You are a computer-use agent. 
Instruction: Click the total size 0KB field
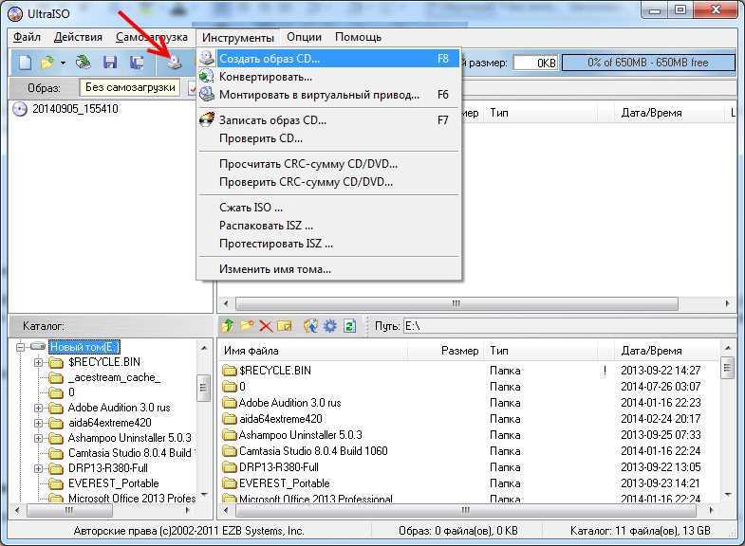click(x=535, y=63)
